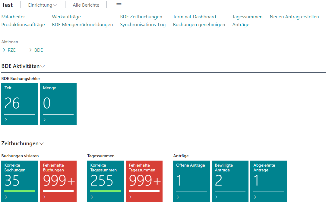This screenshot has width=326, height=206.
Task: Open the hamburger menu icon
Action: [119, 5]
